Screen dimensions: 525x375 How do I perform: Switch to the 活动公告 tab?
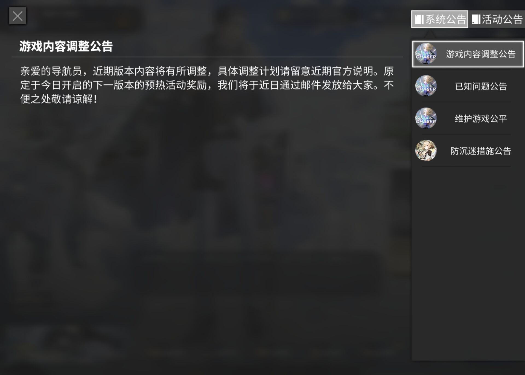[x=497, y=19]
